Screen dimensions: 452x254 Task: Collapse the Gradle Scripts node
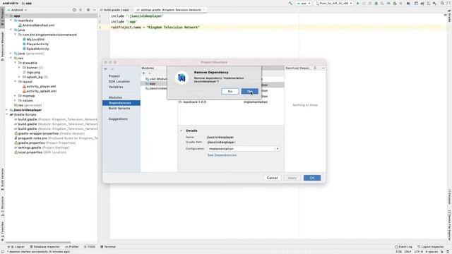[7, 114]
